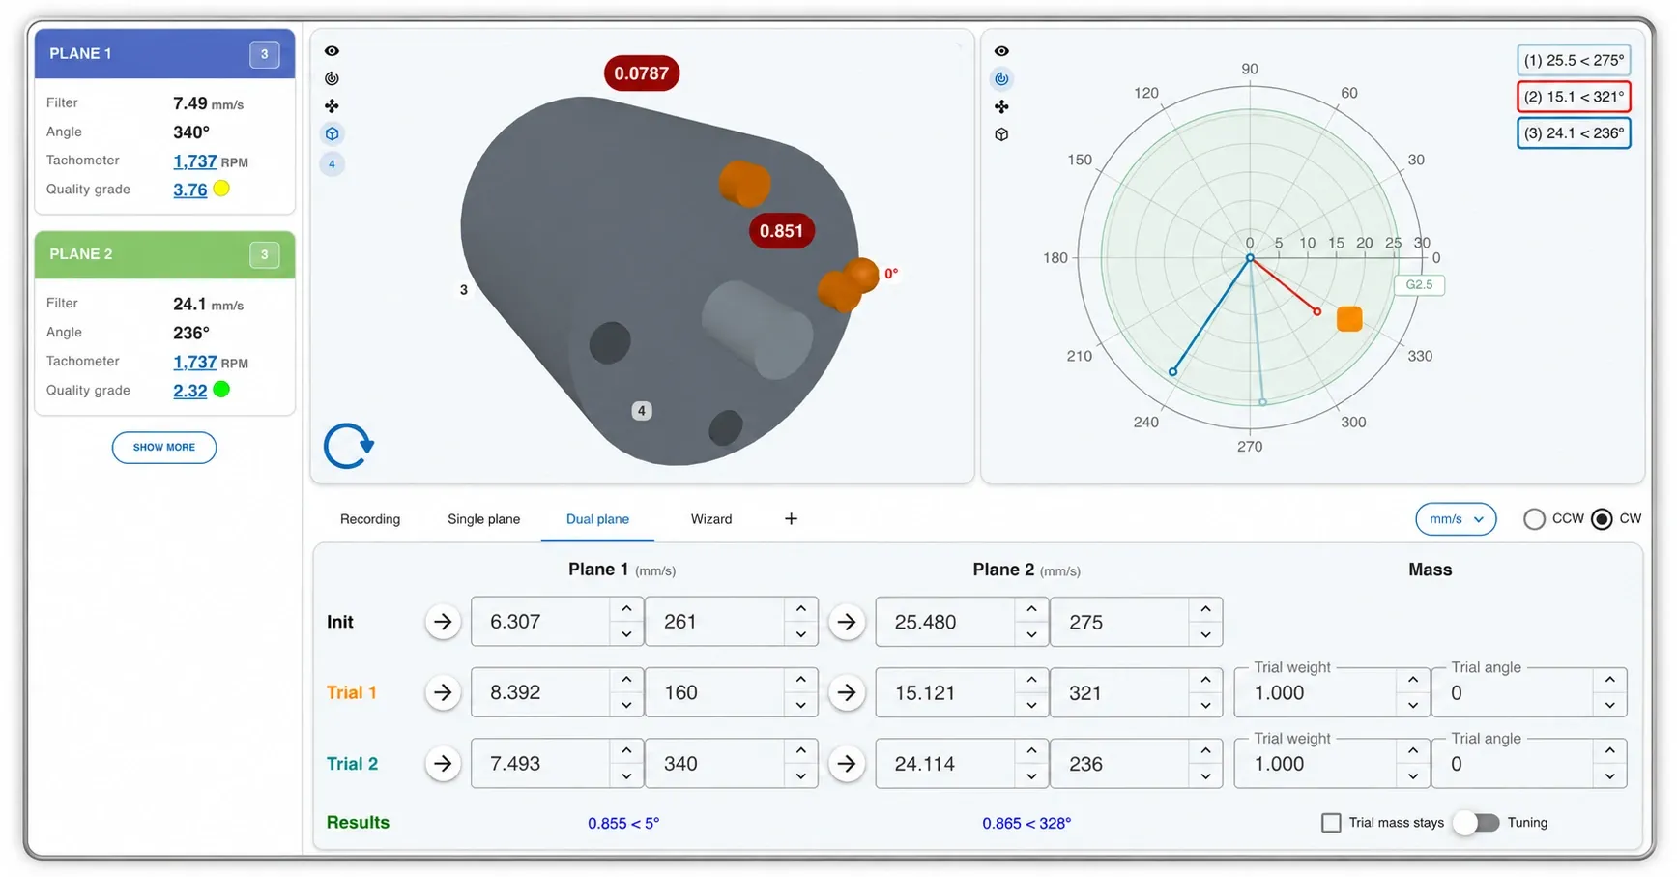Screen dimensions: 1677x877
Task: Toggle eye visibility in 3D rotor view
Action: pyautogui.click(x=332, y=51)
